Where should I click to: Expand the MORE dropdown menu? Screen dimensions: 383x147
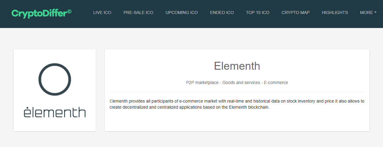pyautogui.click(x=367, y=12)
